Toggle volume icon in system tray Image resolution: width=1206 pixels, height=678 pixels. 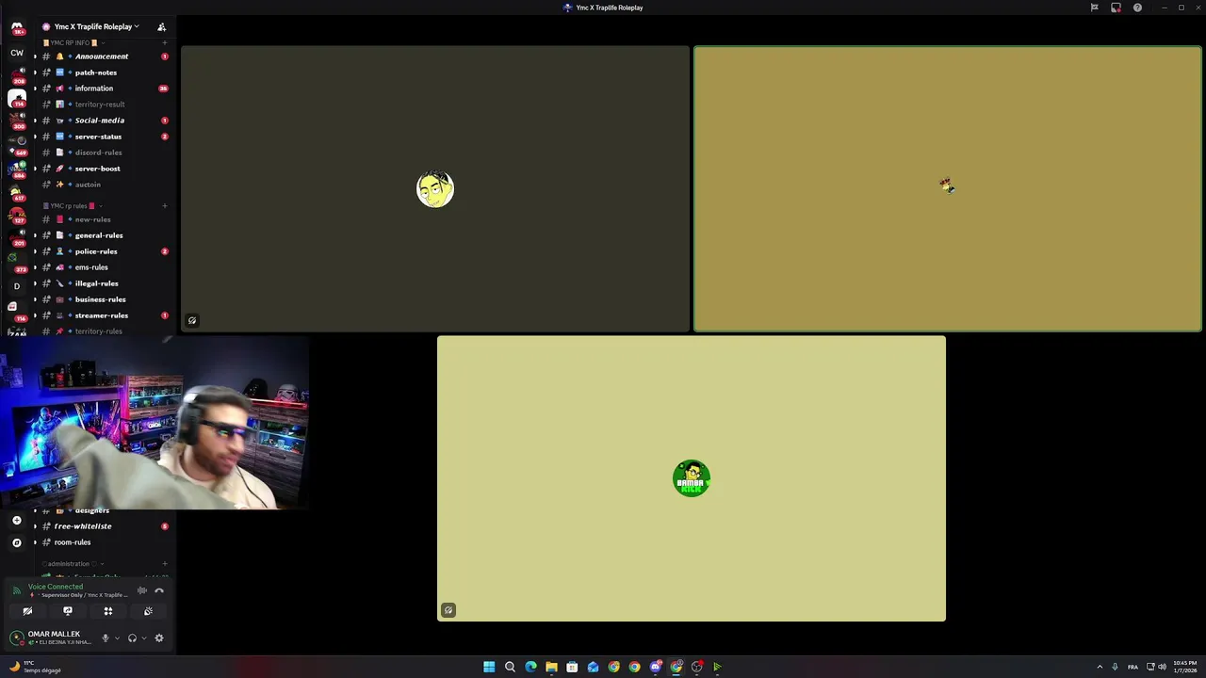1162,667
